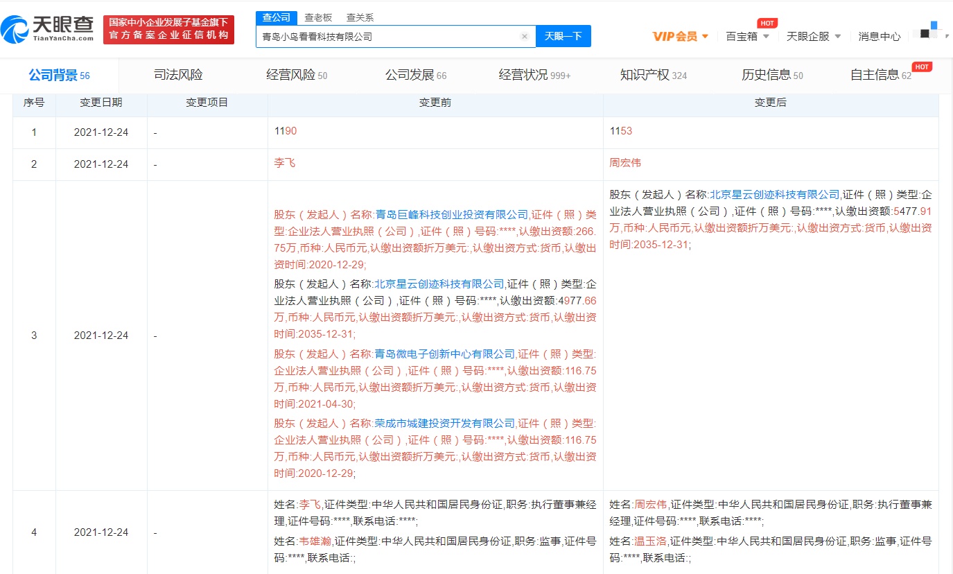Image resolution: width=953 pixels, height=574 pixels.
Task: Open 荣成市城建投资开发有限公司 link
Action: pos(445,423)
